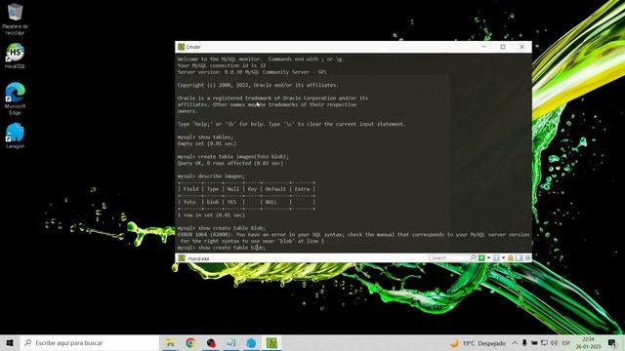Click the 'Query OK, 0 rows affected' line
The image size is (625, 351).
[x=230, y=163]
